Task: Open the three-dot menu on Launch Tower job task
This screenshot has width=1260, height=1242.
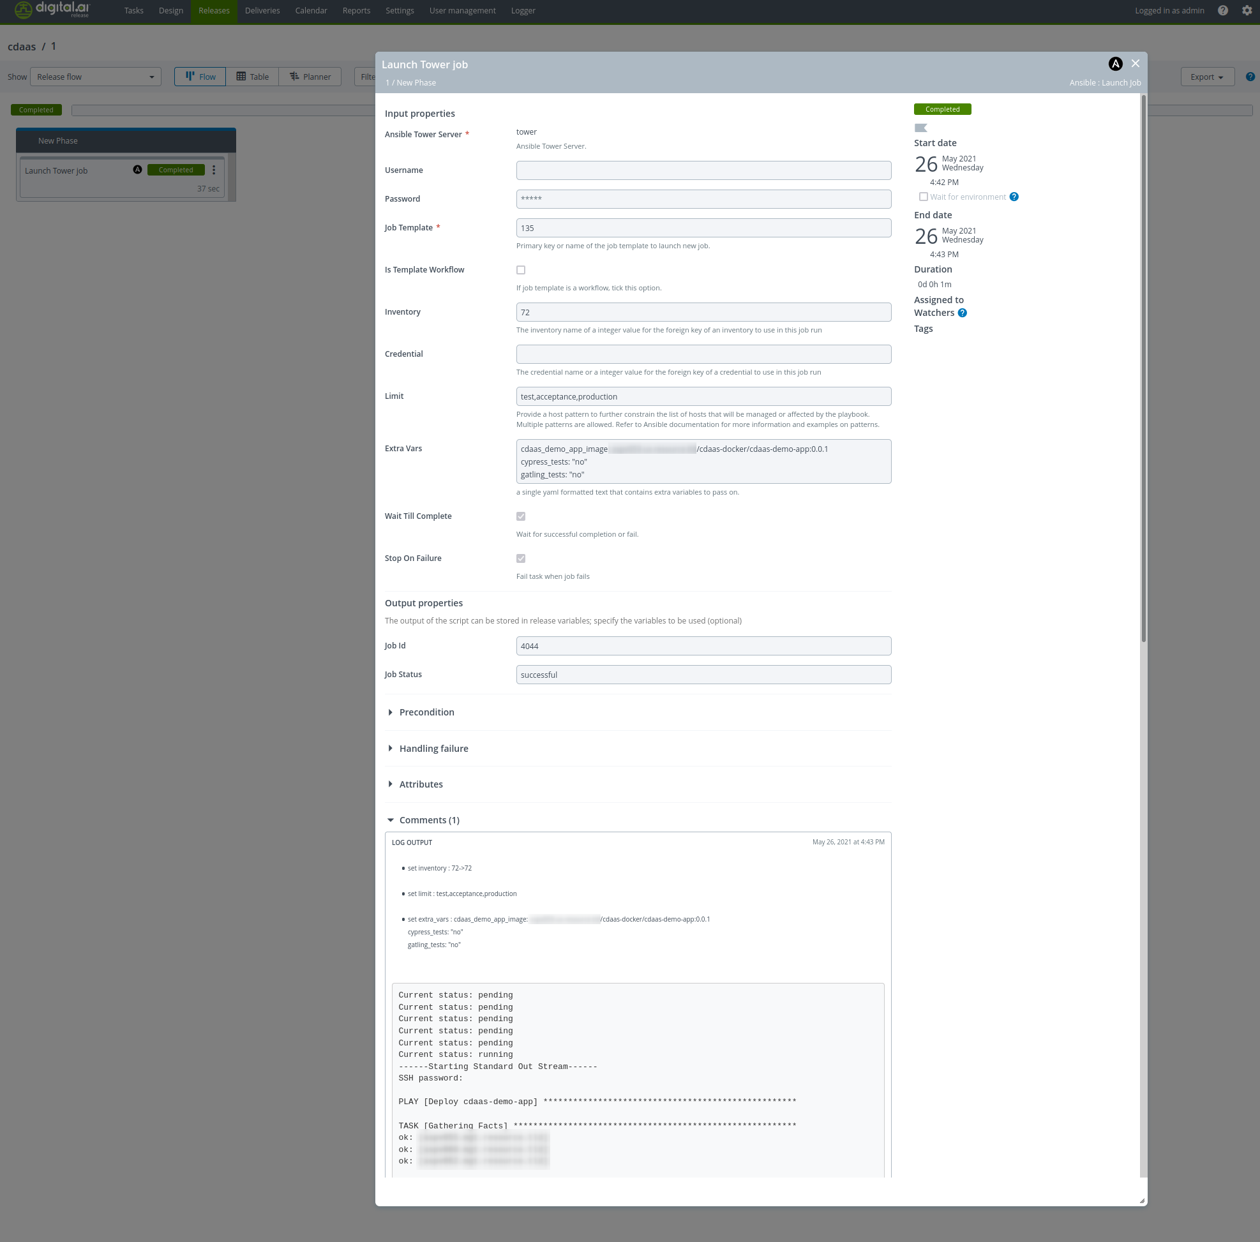Action: click(x=214, y=170)
